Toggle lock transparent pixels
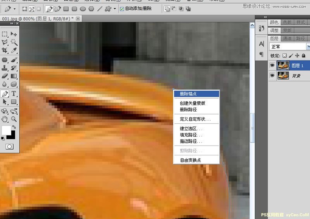 pos(284,56)
